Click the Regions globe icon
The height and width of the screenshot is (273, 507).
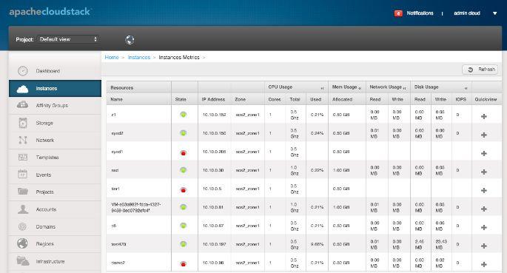pyautogui.click(x=23, y=243)
